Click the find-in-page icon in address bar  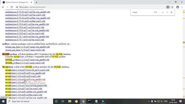click(168, 7)
